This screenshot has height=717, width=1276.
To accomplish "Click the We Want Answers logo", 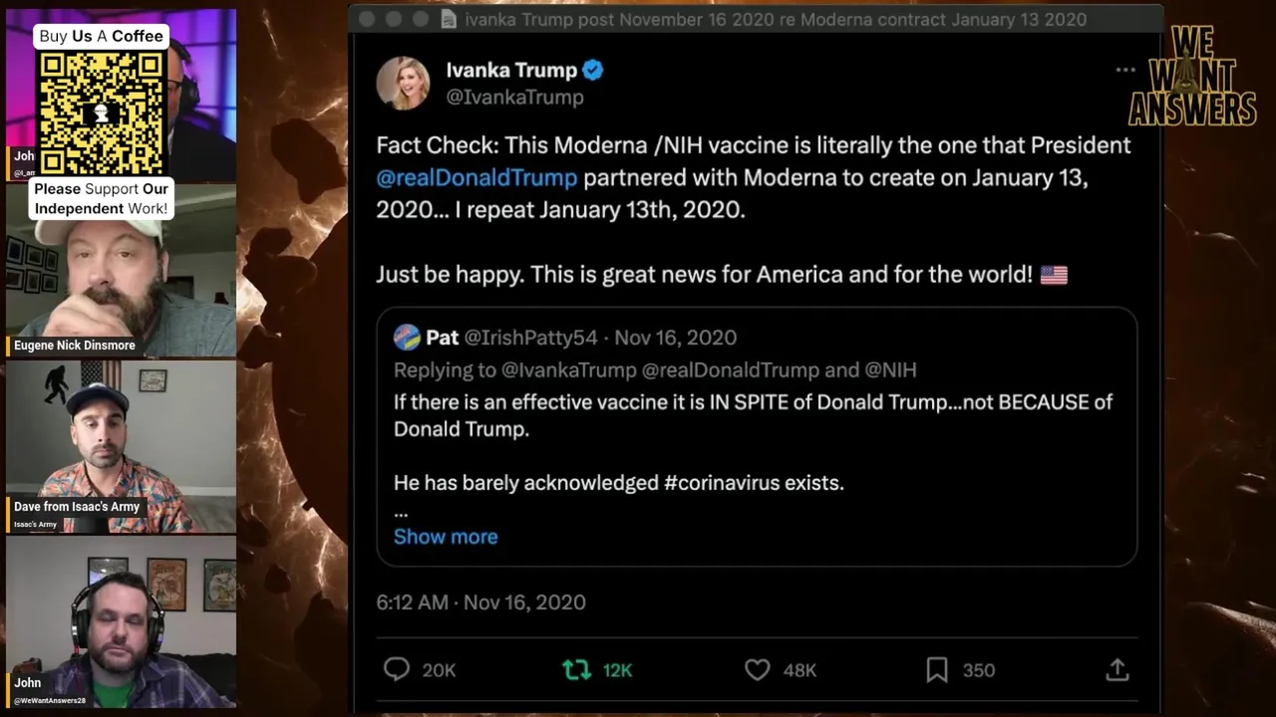I will [x=1191, y=78].
